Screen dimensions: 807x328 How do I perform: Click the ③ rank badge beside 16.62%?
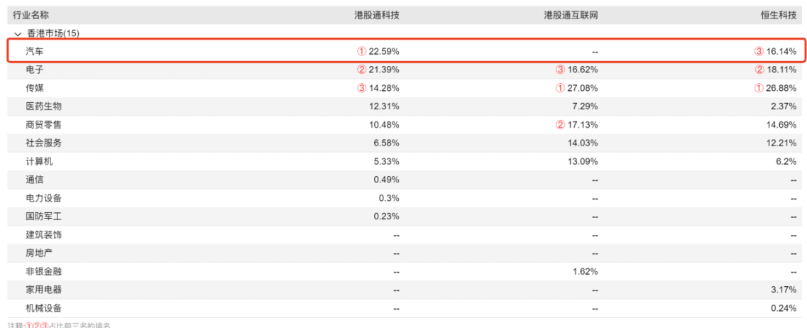pyautogui.click(x=561, y=70)
